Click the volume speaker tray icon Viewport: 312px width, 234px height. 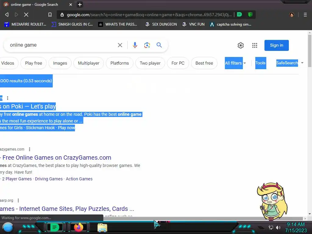pos(278,227)
